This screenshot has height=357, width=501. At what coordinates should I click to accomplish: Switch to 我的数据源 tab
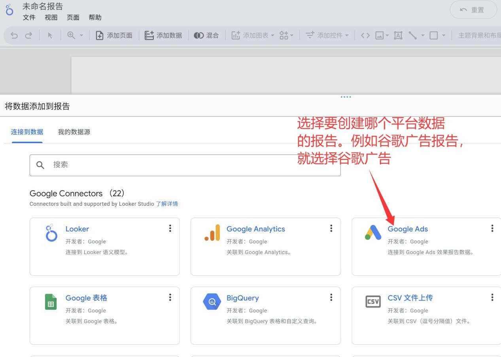pos(74,132)
